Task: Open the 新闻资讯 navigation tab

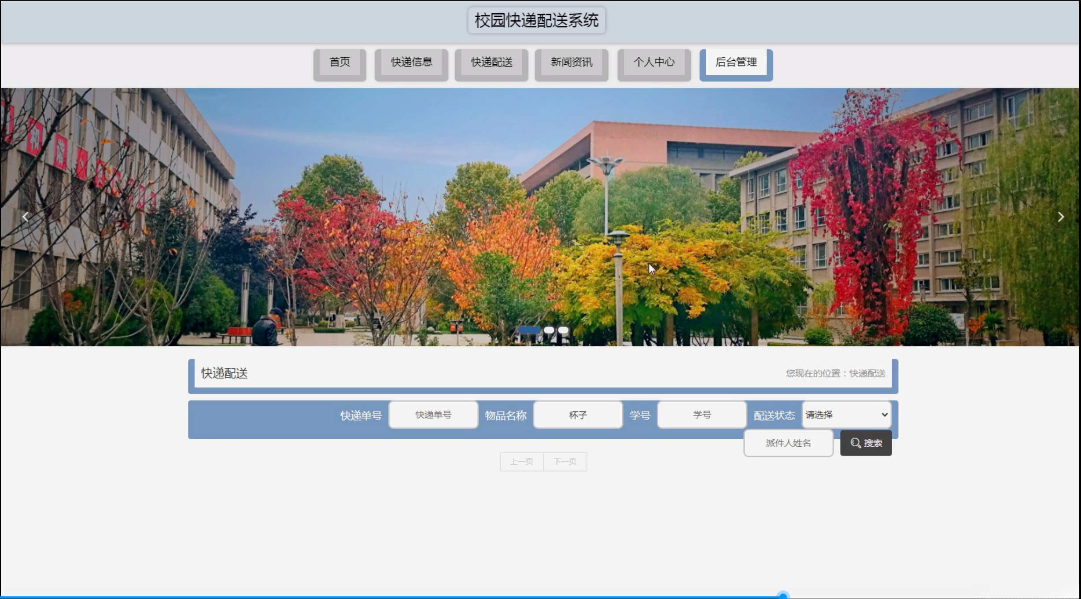Action: click(572, 62)
